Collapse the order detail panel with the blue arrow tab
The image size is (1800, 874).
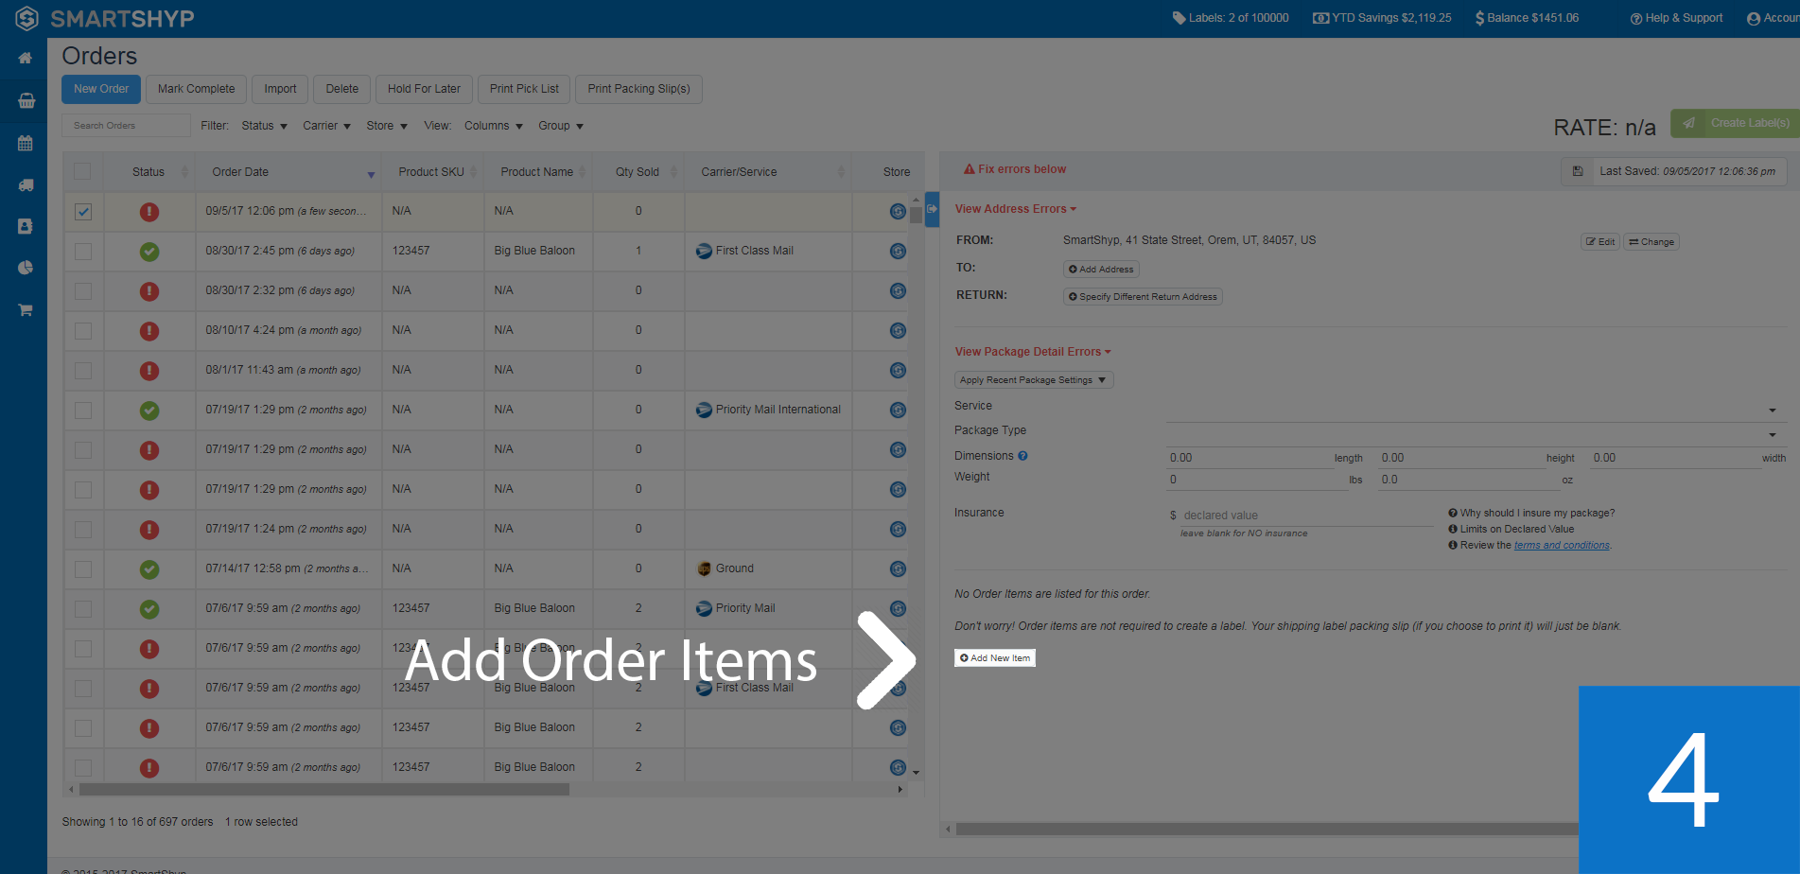tap(932, 209)
